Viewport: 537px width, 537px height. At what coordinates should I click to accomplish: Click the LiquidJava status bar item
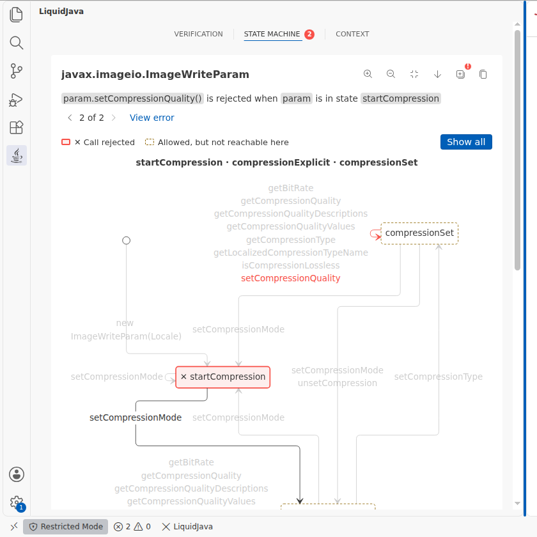187,526
